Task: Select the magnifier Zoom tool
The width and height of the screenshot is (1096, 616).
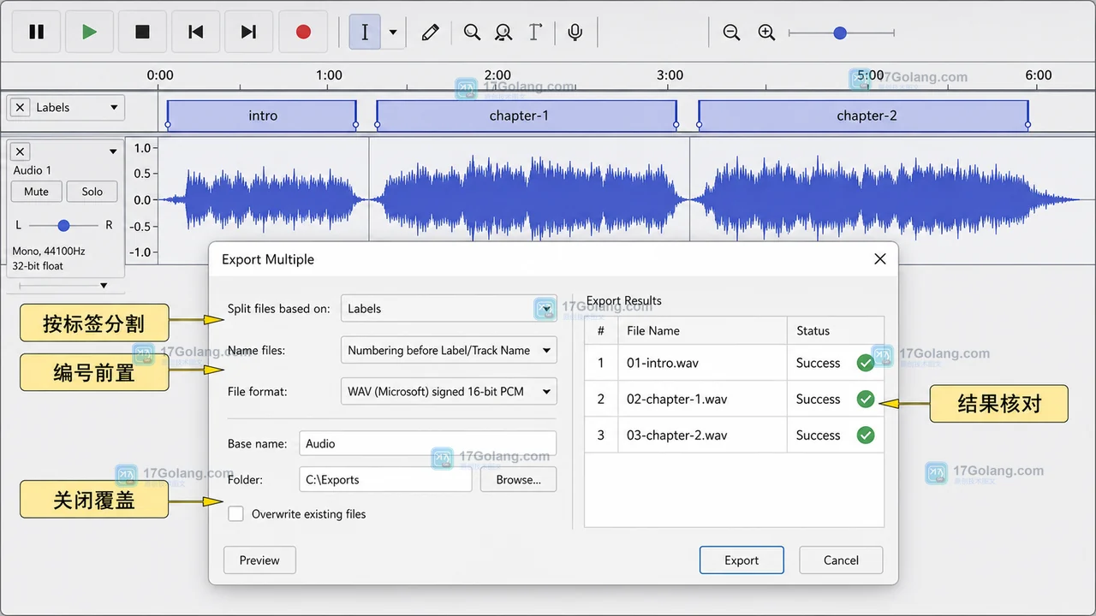Action: pyautogui.click(x=472, y=32)
